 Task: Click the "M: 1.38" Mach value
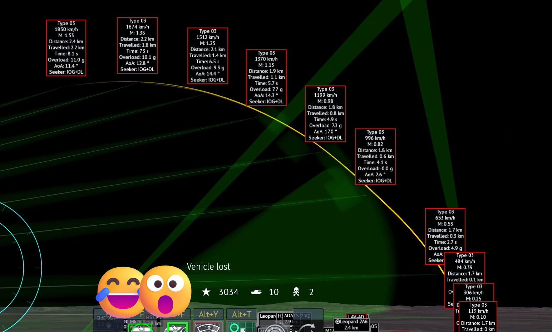tap(137, 33)
